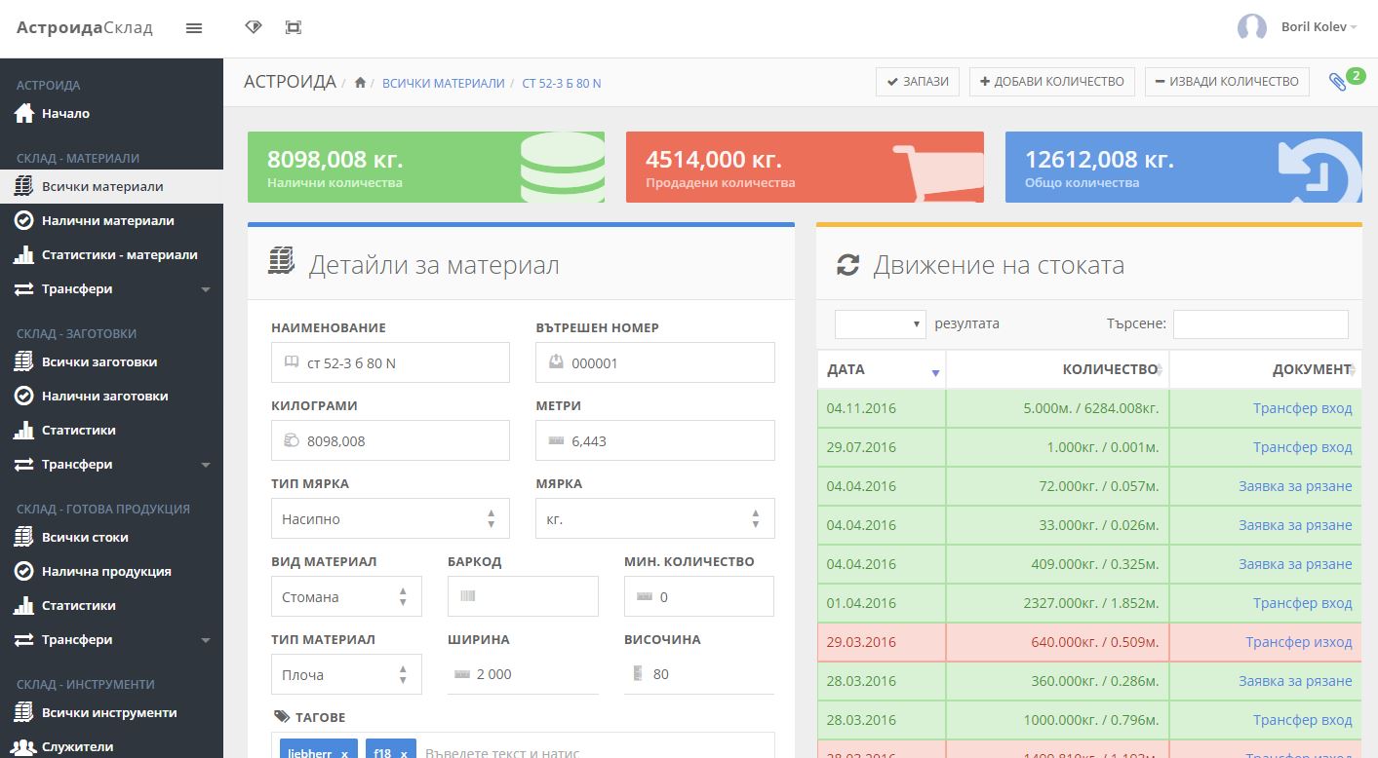Viewport: 1378px width, 758px height.
Task: Open Статистики - материали sidebar item
Action: [x=111, y=255]
